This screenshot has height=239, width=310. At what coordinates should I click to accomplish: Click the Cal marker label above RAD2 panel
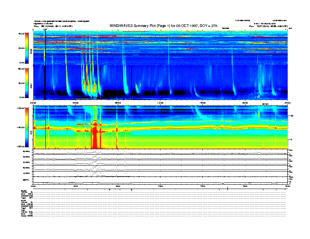pos(45,29)
